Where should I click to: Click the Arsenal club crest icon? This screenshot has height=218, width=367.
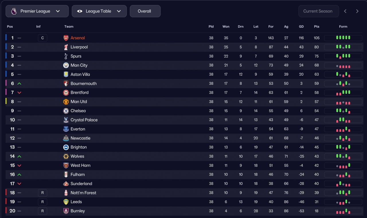(x=66, y=38)
